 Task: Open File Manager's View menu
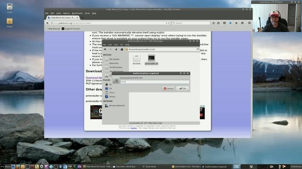(x=116, y=45)
